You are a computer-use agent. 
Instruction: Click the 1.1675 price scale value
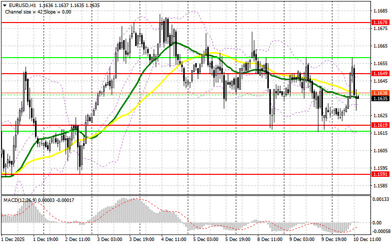coord(380,29)
